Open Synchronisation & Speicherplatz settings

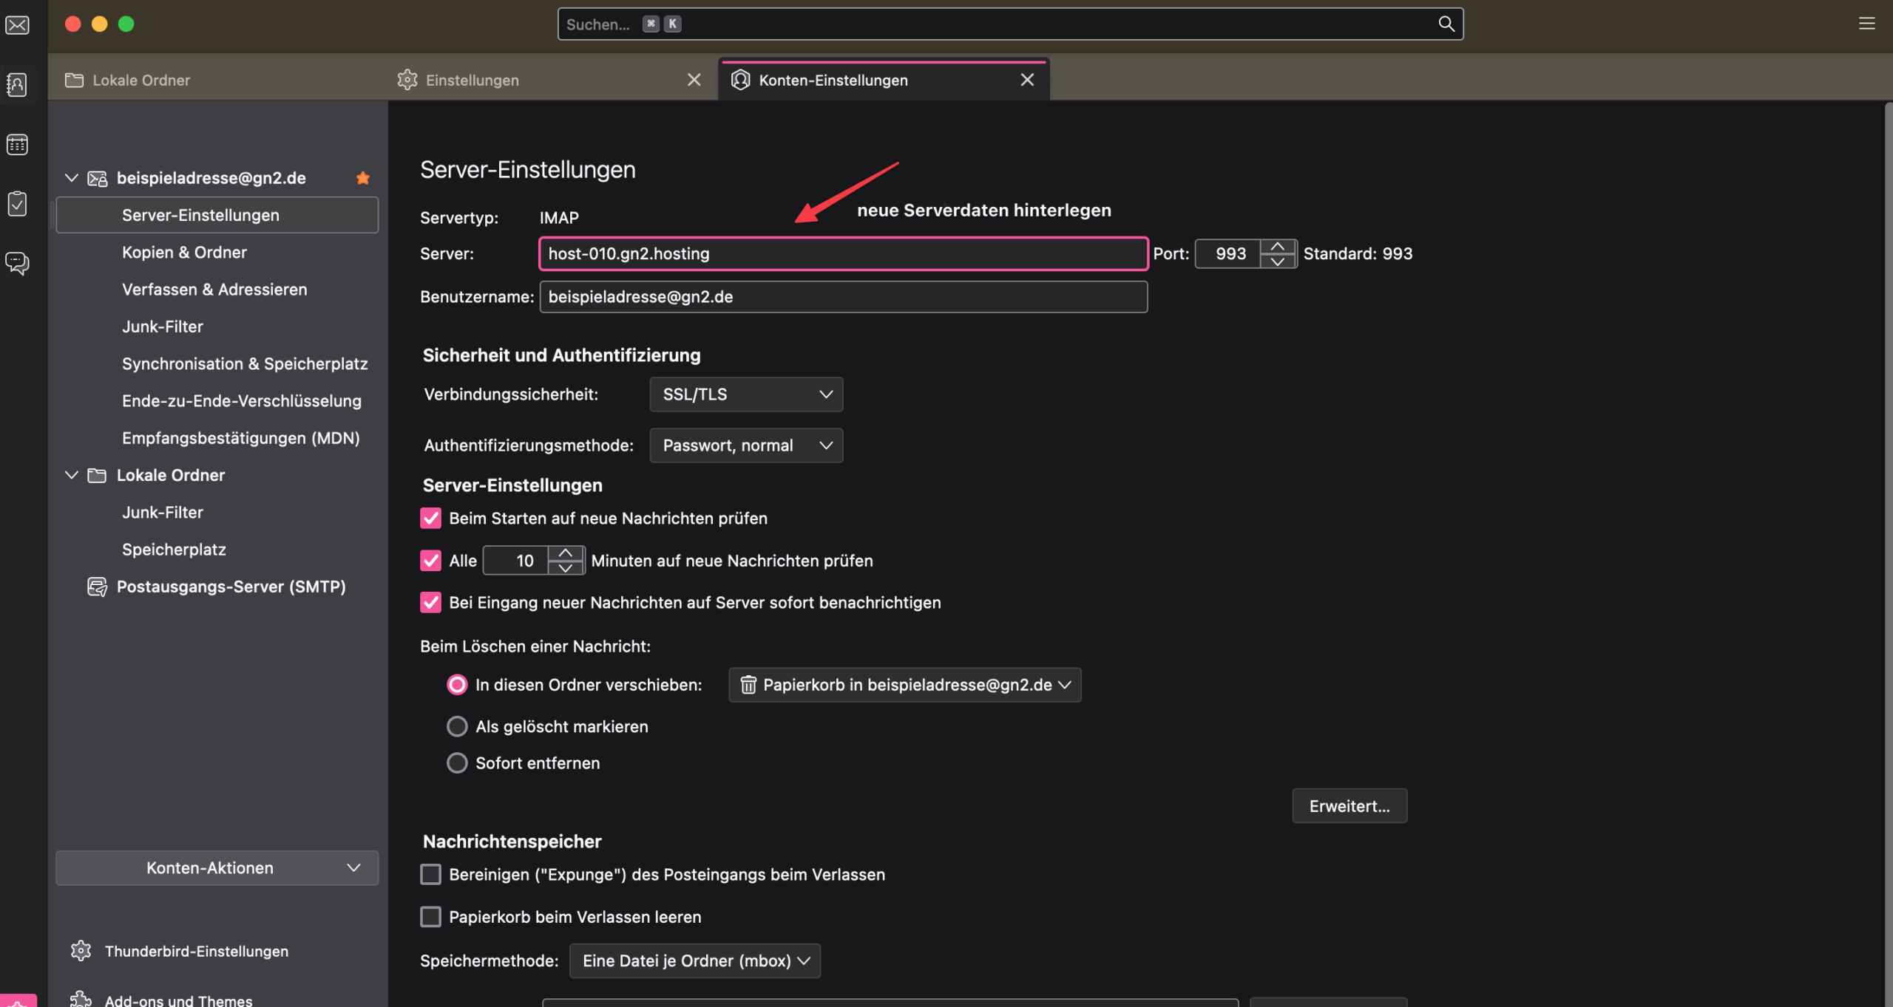pyautogui.click(x=244, y=363)
